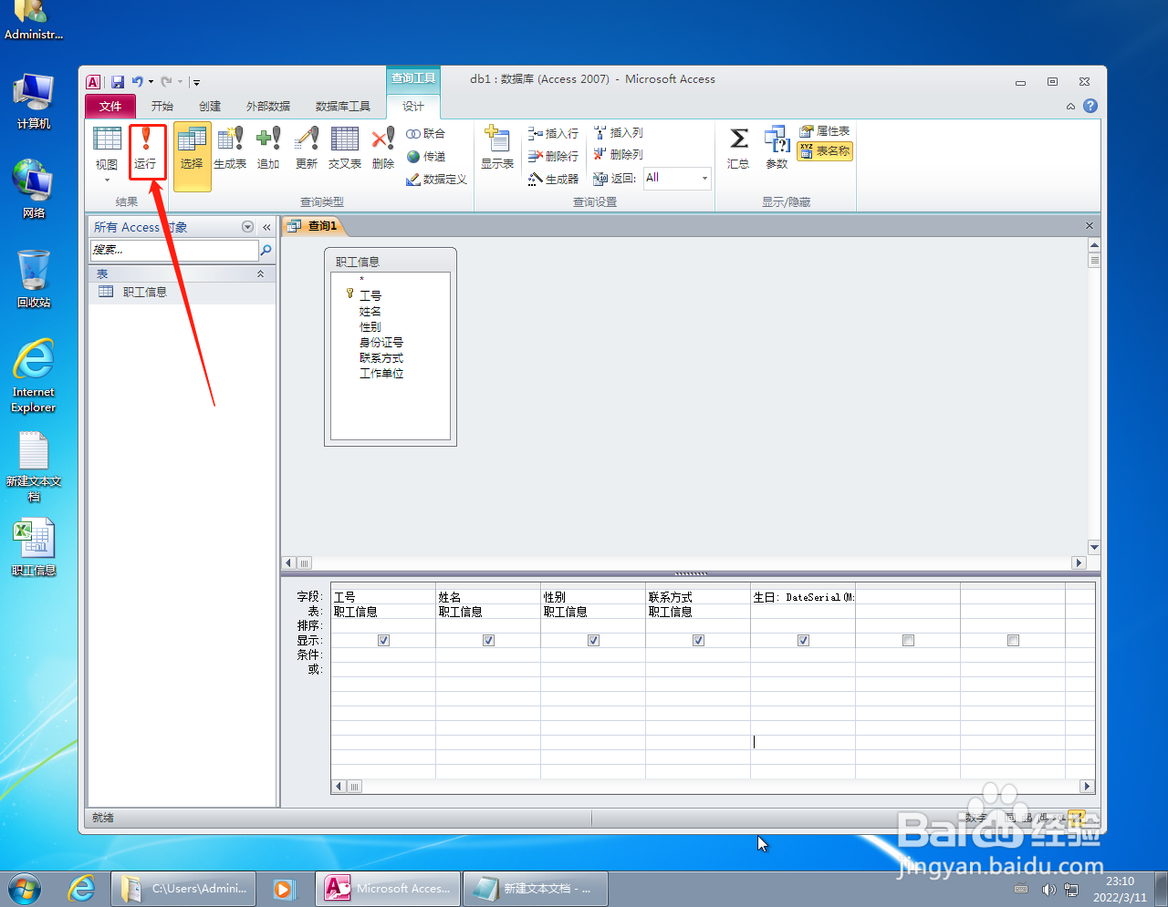Choose the 生成表 make-table query
The image size is (1168, 907).
tap(230, 149)
